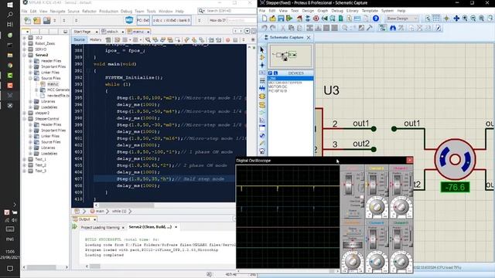Toggle the wire autorouter in Proteus
This screenshot has width=495, height=278.
[x=383, y=28]
